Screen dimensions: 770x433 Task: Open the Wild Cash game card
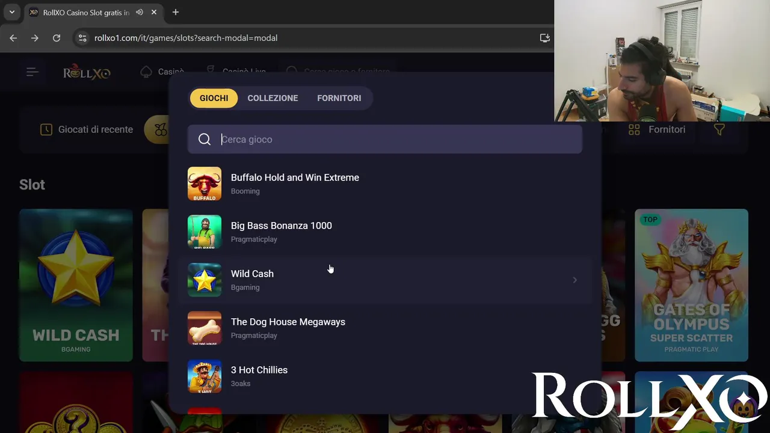coord(76,285)
